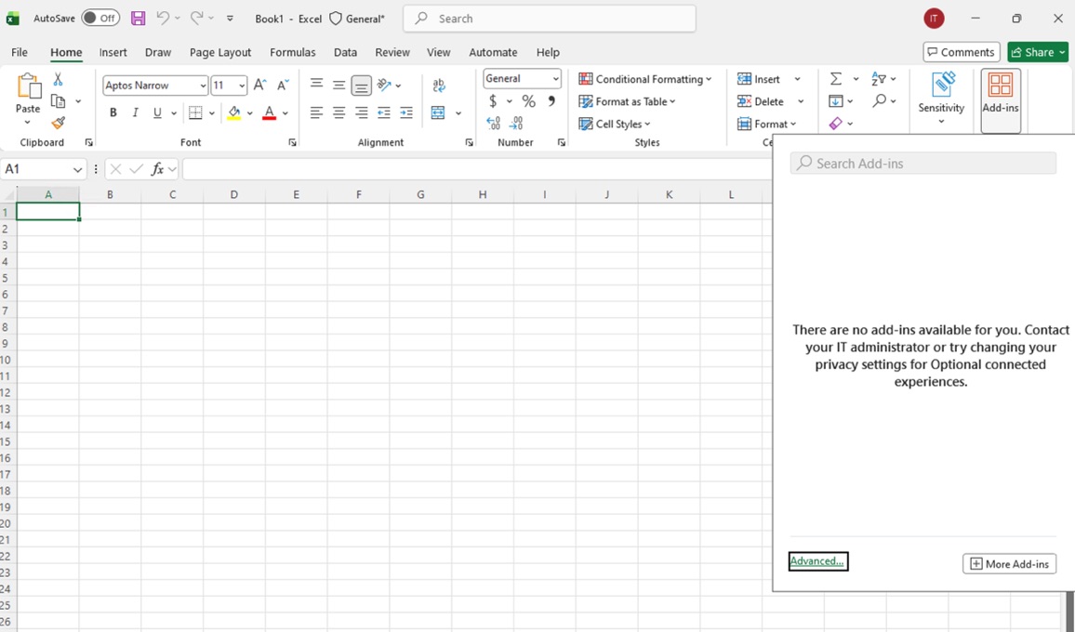The width and height of the screenshot is (1075, 632).
Task: Select the Format Painter brush
Action: [x=59, y=124]
